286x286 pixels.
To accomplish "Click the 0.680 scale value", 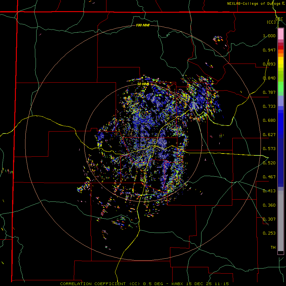I will (x=269, y=120).
